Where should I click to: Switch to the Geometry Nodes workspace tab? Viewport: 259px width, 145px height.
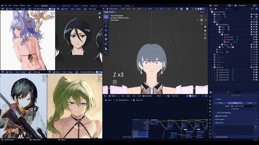pyautogui.click(x=116, y=6)
